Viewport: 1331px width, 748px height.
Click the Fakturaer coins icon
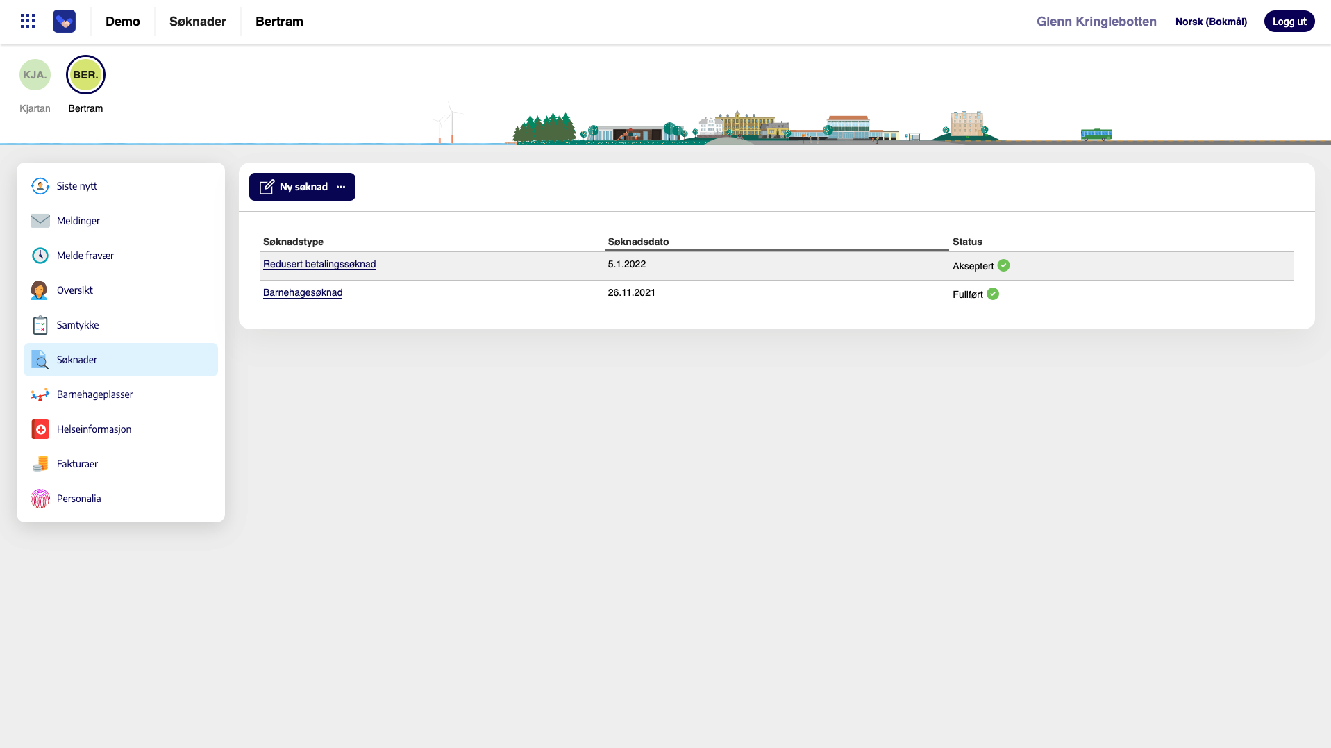(40, 464)
